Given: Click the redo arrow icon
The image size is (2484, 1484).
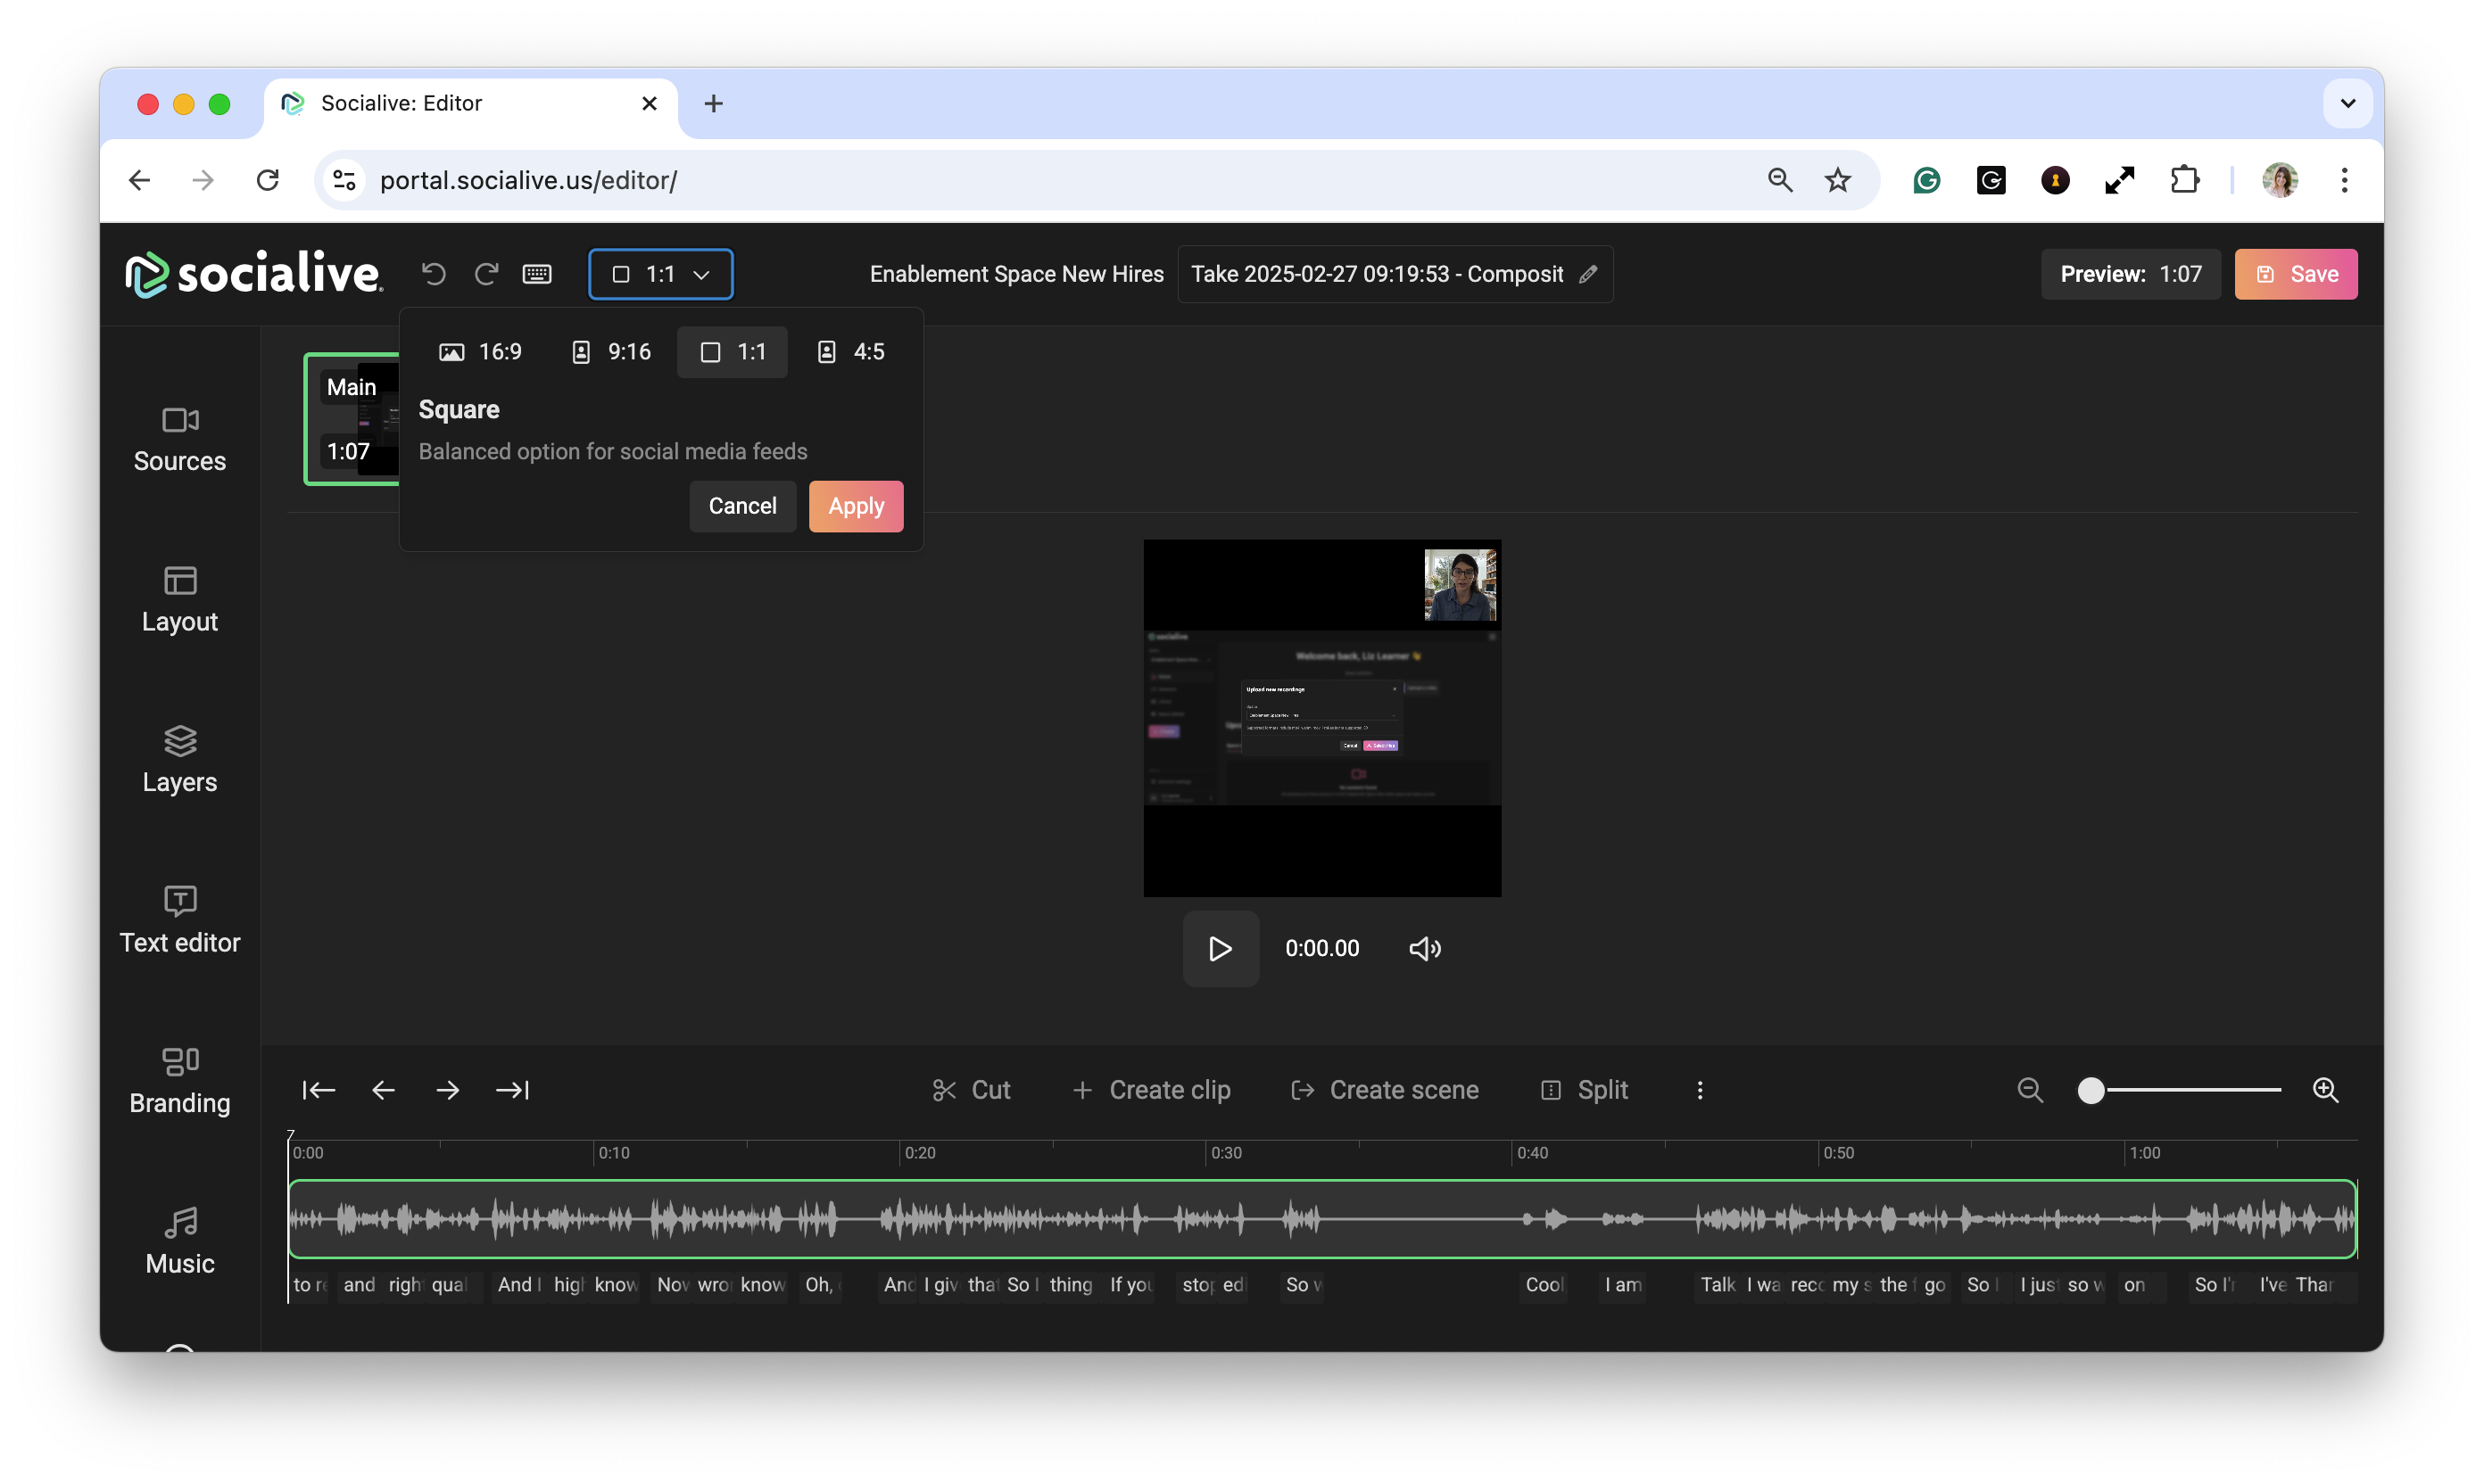Looking at the screenshot, I should pos(486,274).
